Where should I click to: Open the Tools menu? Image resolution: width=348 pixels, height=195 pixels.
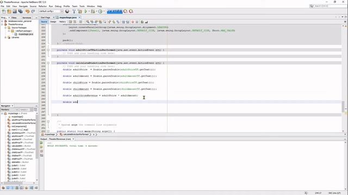(82, 6)
